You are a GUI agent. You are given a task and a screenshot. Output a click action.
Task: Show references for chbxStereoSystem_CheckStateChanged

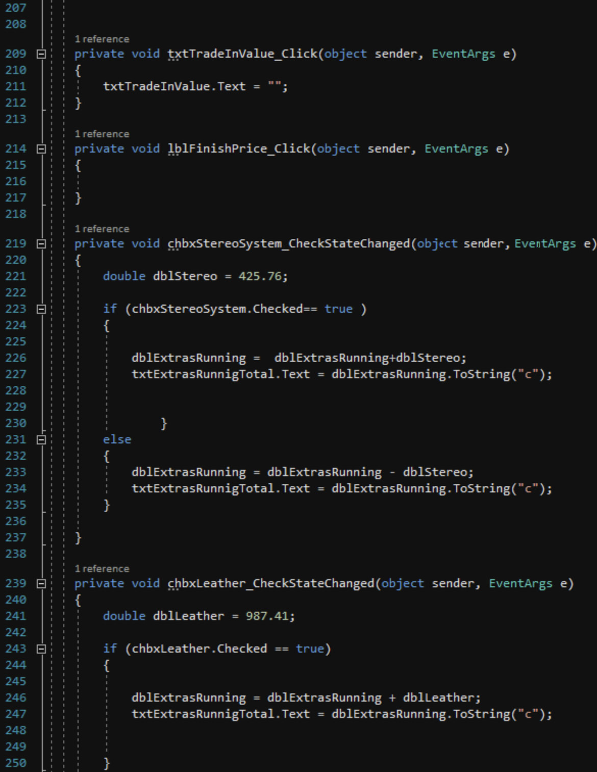pos(102,229)
